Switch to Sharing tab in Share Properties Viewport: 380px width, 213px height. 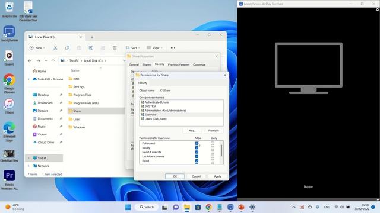(147, 64)
